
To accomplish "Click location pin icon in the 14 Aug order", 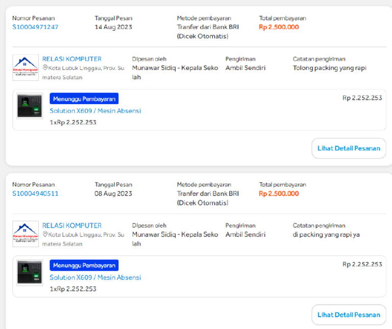I will (45, 68).
